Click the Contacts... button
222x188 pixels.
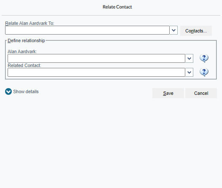tap(196, 31)
